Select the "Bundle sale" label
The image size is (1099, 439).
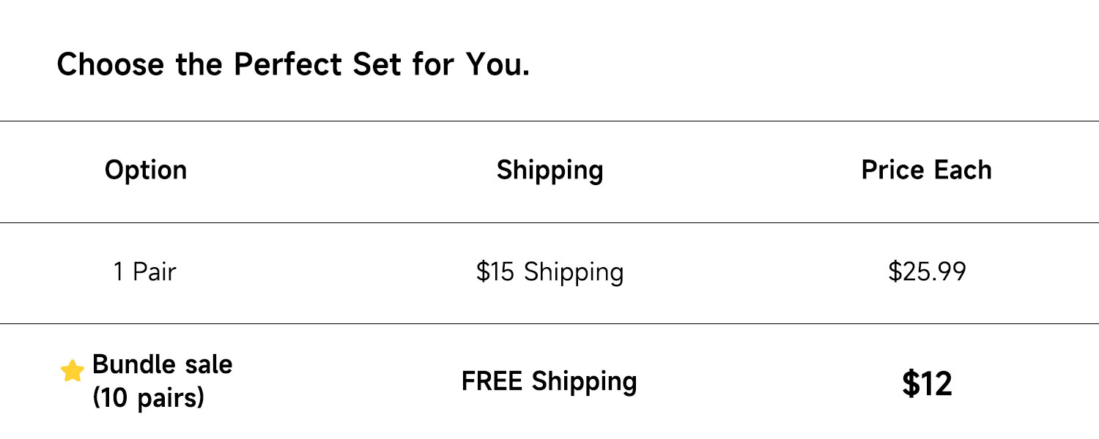[163, 364]
